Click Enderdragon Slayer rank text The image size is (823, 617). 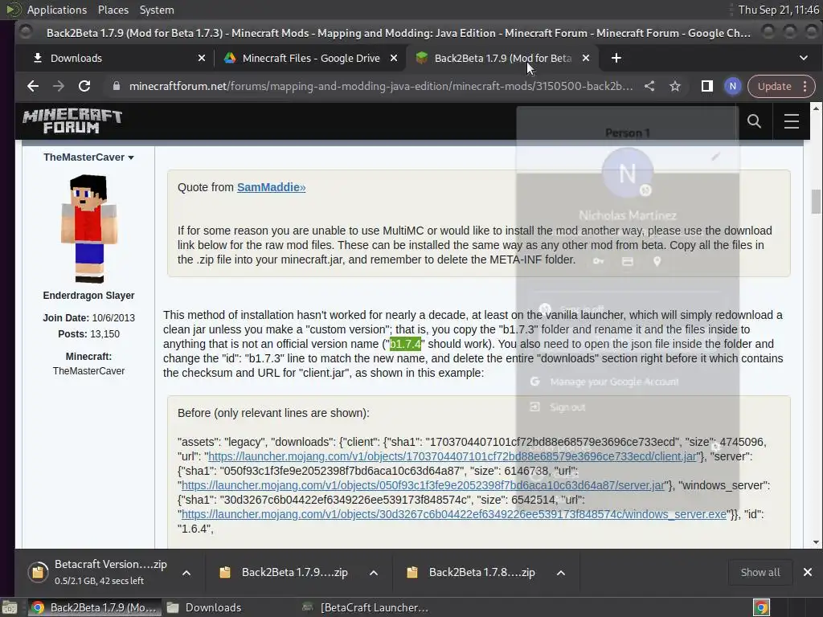click(88, 296)
